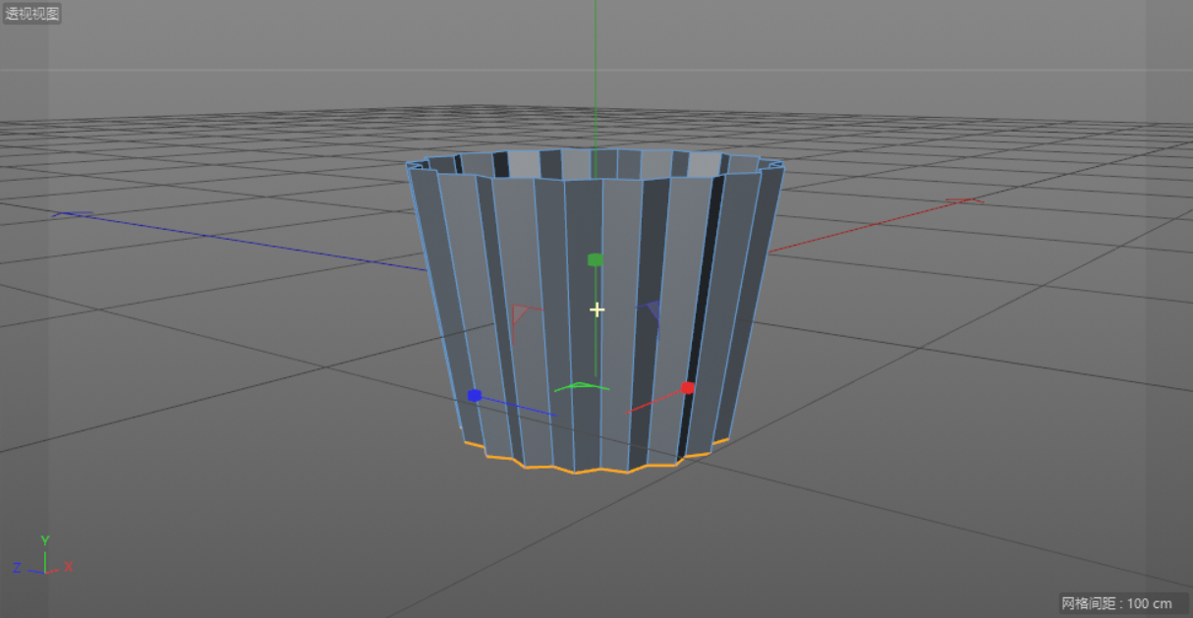Click the red X-axis scale handle
The width and height of the screenshot is (1193, 618).
pos(688,388)
